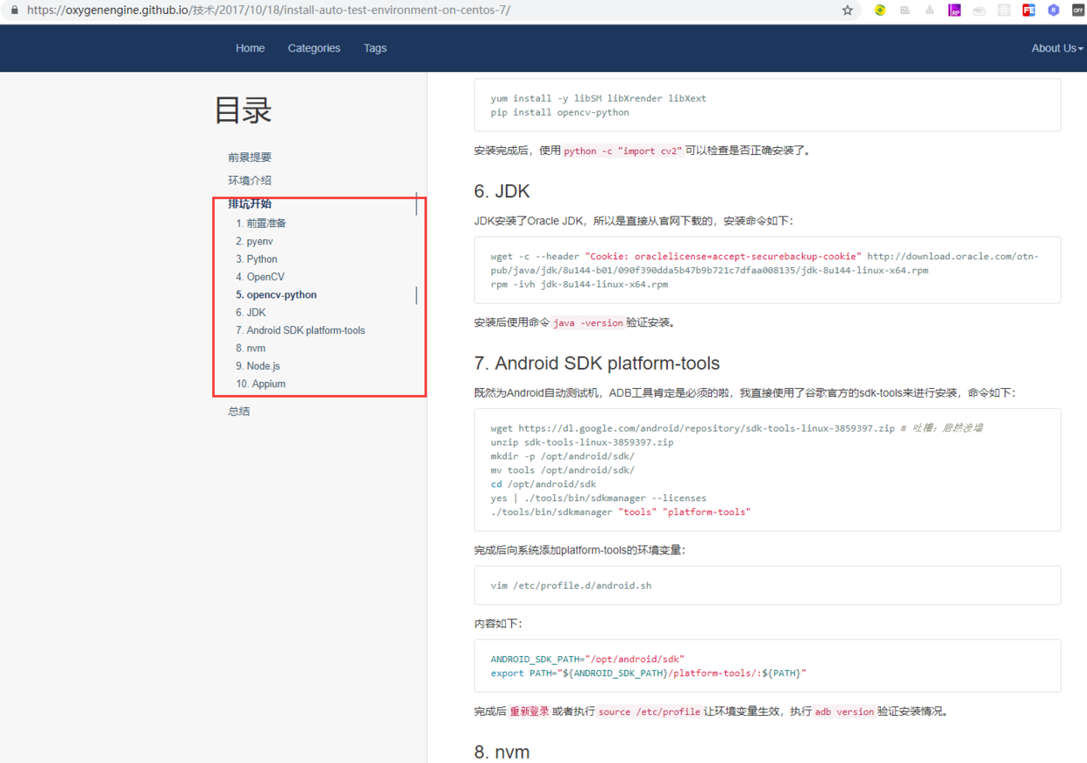This screenshot has height=763, width=1087.
Task: Click the 'java -version' inline code
Action: (x=587, y=322)
